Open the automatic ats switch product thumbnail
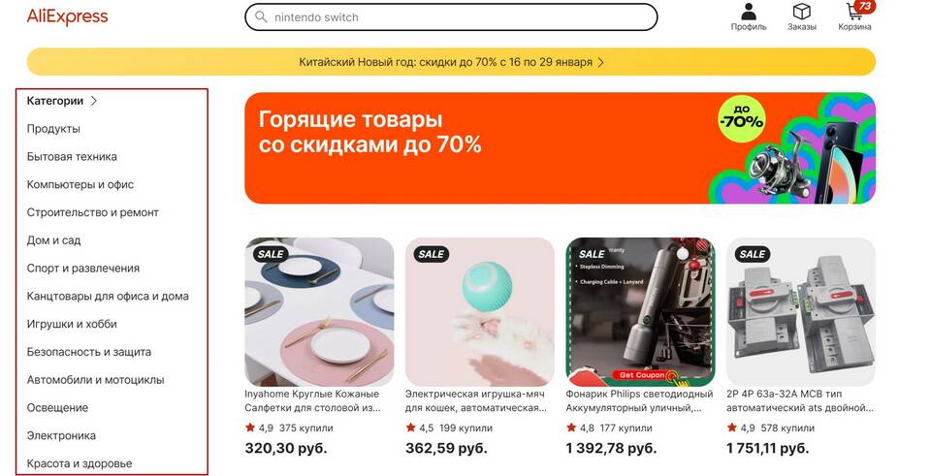 coord(801,311)
